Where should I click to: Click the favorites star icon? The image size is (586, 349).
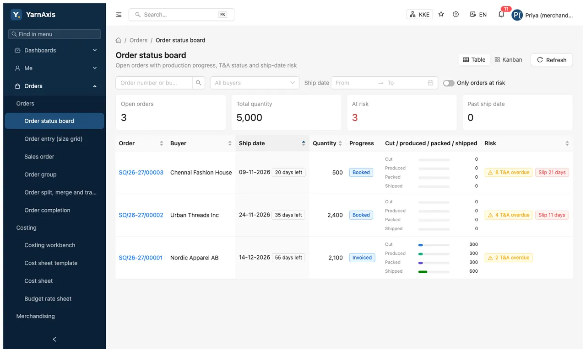[x=441, y=15]
